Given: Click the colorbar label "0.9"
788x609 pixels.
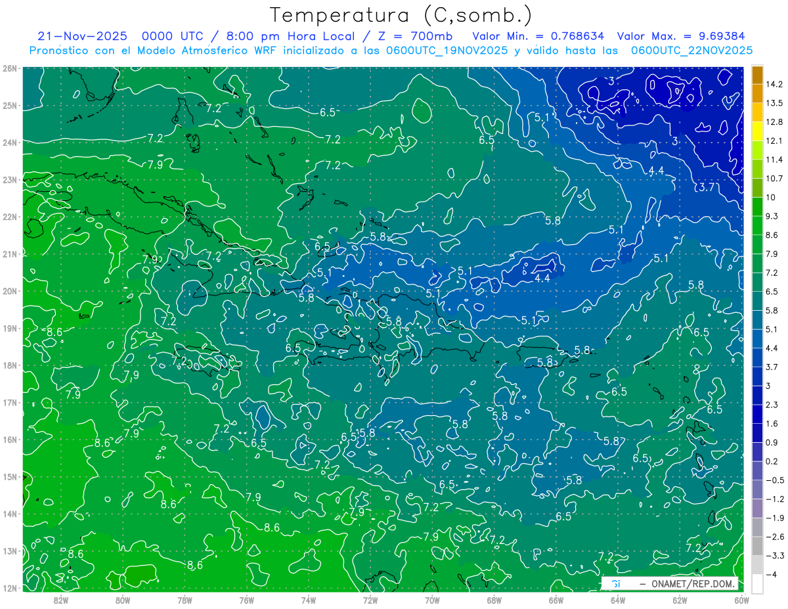Looking at the screenshot, I should 773,442.
